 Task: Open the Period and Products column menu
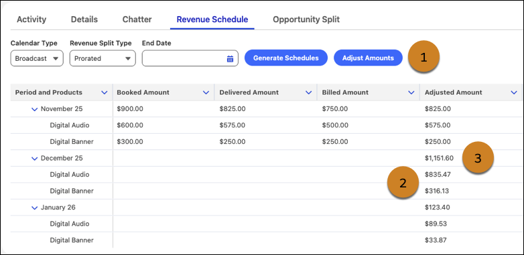tap(105, 92)
